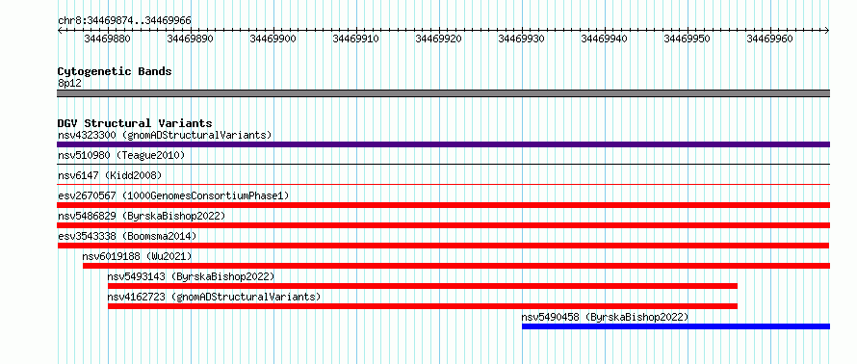Click ruler position 34469930

(522, 39)
